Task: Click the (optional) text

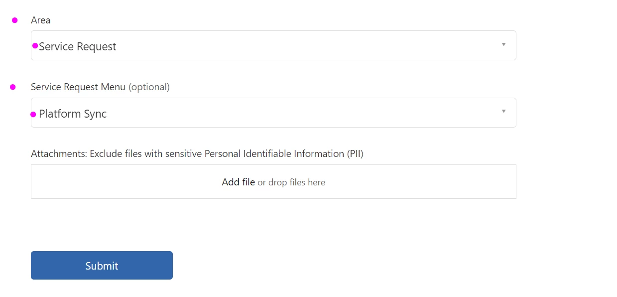Action: coord(149,87)
